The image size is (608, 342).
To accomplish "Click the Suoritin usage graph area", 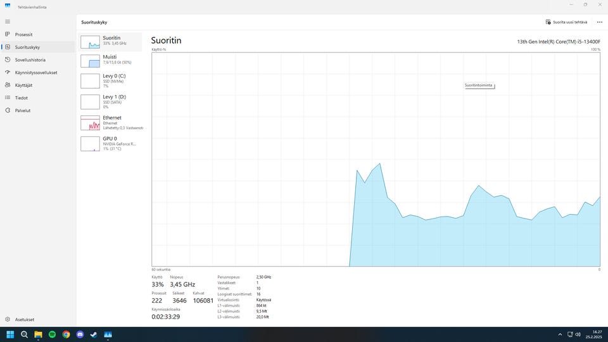I will click(376, 160).
